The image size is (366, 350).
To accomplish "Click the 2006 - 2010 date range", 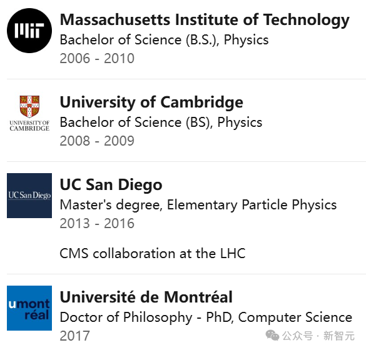I will pyautogui.click(x=97, y=58).
